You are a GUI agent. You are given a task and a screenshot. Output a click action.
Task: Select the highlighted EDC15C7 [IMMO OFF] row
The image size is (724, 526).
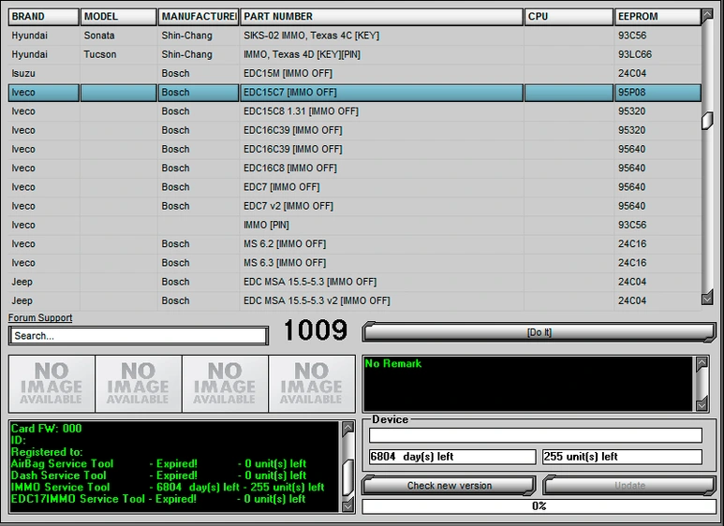[355, 93]
